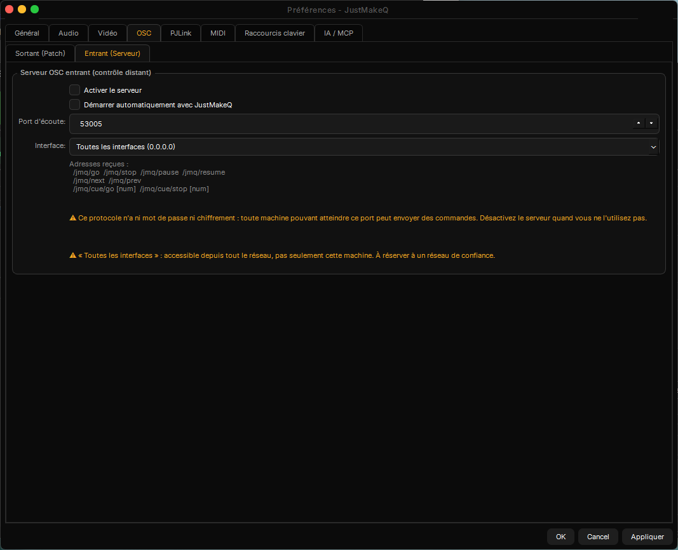Decrement the listening port with down arrow

click(x=651, y=123)
